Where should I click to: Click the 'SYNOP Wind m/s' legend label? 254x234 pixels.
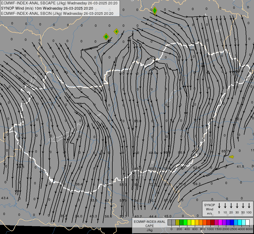point(209,209)
